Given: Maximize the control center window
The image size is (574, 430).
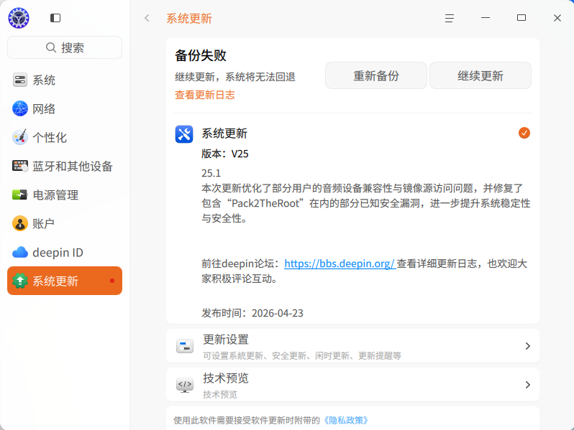Looking at the screenshot, I should point(521,18).
